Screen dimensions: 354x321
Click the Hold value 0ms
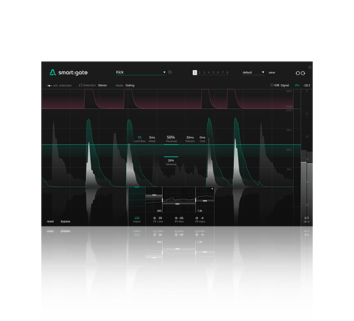[202, 137]
